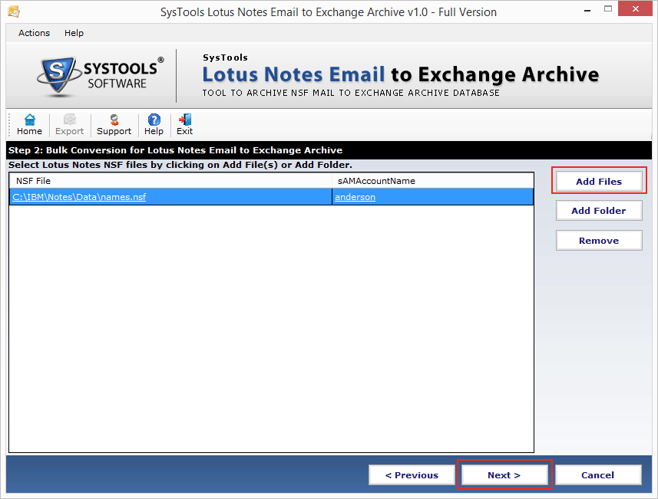Open the Help menu in the menu bar

click(x=74, y=33)
